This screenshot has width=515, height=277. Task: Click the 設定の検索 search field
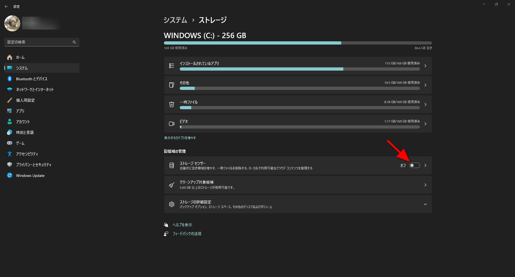[x=42, y=42]
